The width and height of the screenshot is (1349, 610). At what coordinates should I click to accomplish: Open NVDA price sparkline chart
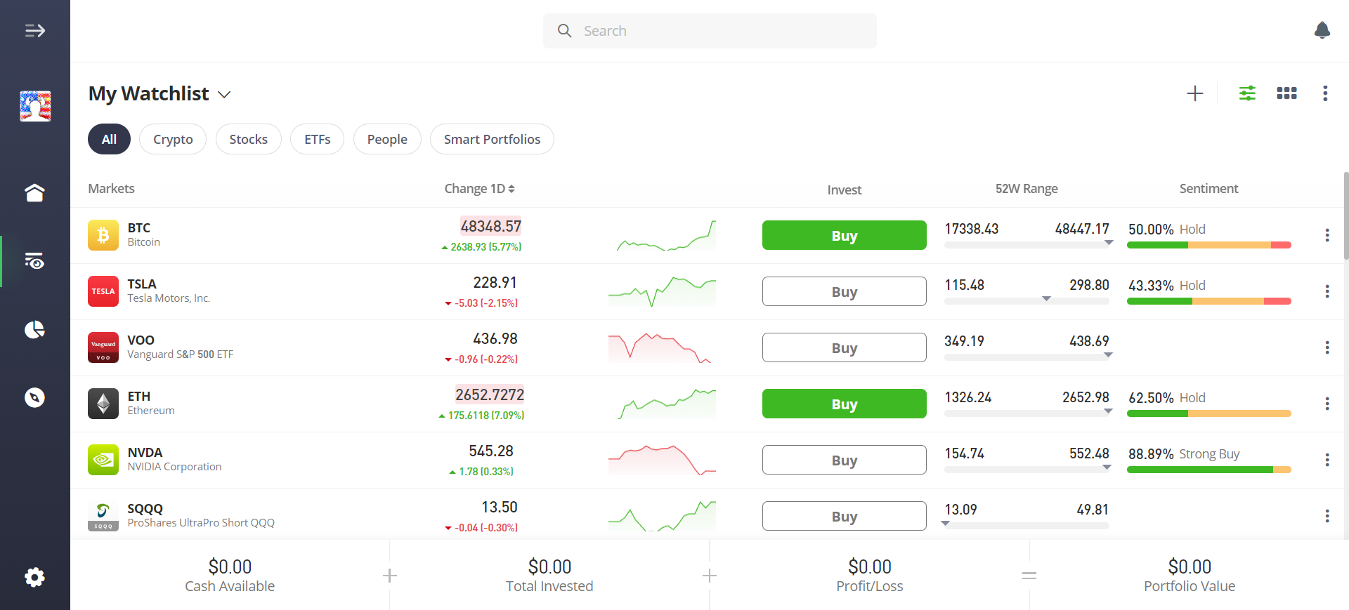[x=663, y=460]
